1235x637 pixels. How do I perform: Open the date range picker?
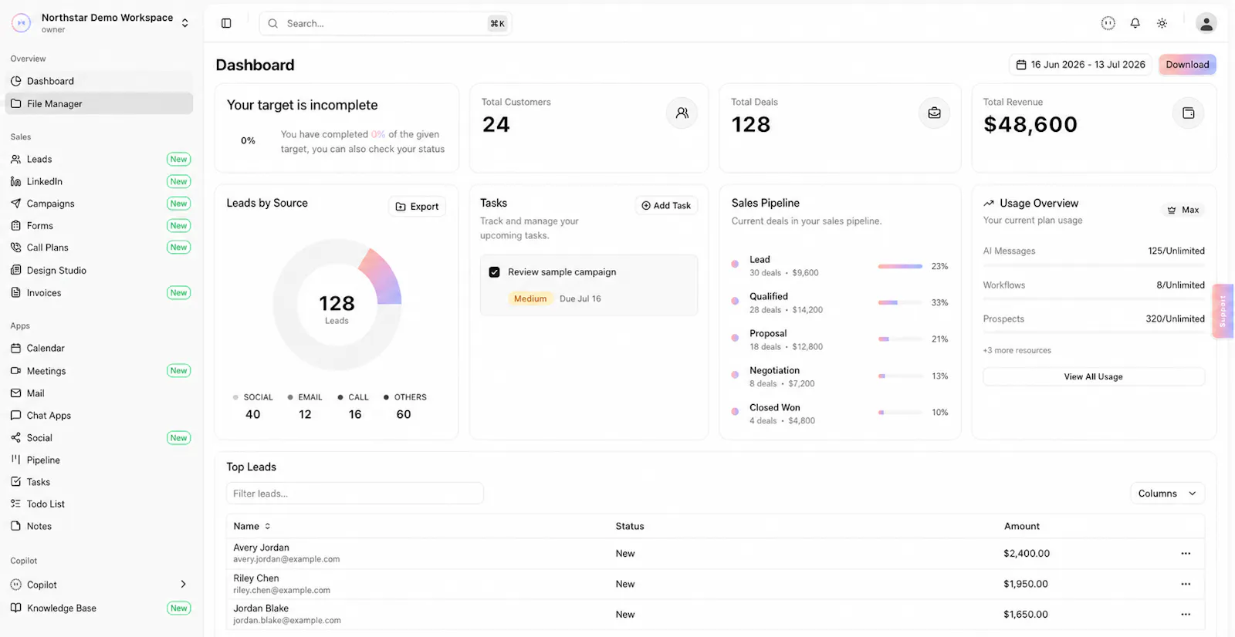point(1080,65)
